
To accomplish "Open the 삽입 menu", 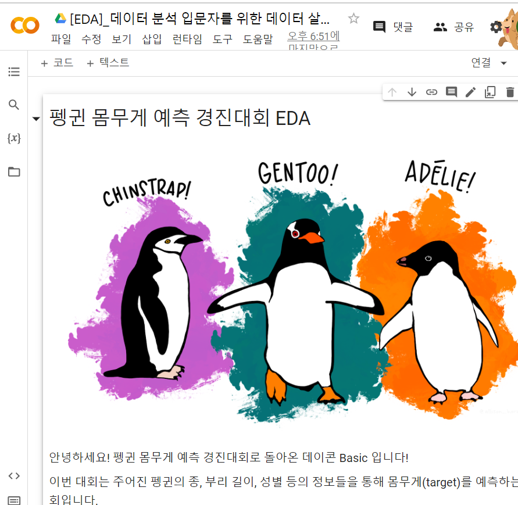I will click(x=152, y=39).
